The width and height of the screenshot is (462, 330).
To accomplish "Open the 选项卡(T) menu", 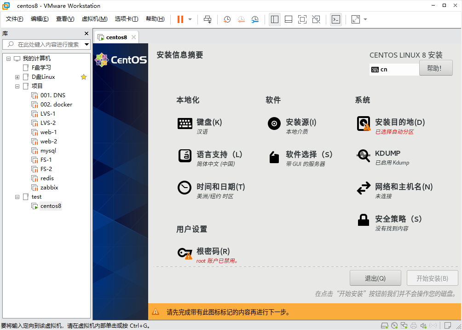I will 127,19.
